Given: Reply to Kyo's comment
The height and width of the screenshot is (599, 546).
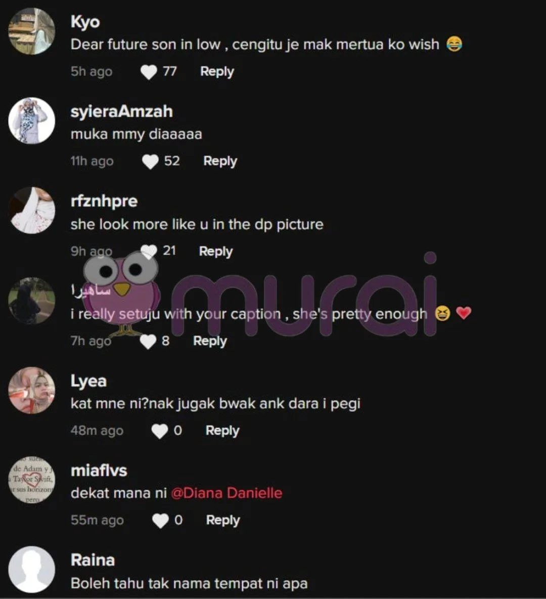Looking at the screenshot, I should pyautogui.click(x=217, y=72).
